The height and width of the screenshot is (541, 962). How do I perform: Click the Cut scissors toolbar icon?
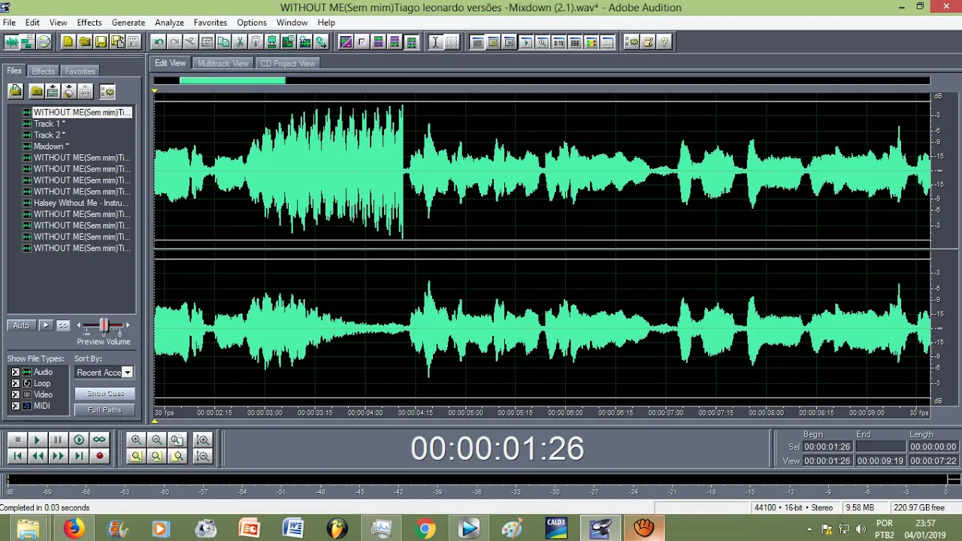click(x=240, y=42)
